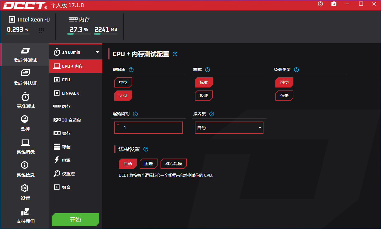Increase 起始周期 with the up arrow
The width and height of the screenshot is (381, 229).
(118, 125)
